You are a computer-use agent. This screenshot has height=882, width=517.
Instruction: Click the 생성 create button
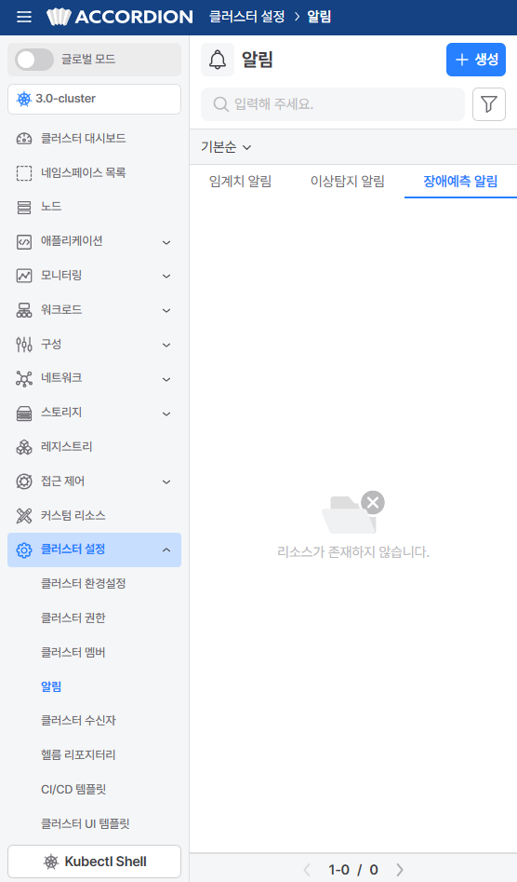(x=476, y=60)
